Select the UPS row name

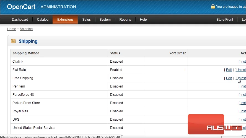point(16,120)
